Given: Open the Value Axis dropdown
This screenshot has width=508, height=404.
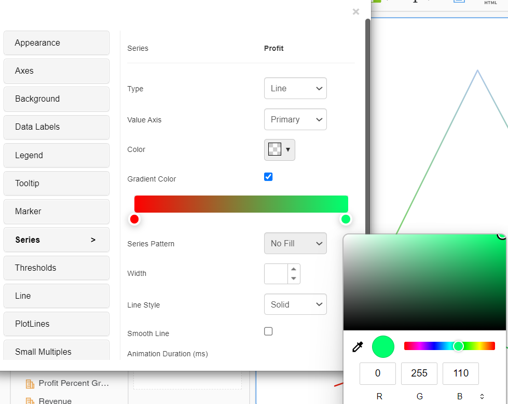Looking at the screenshot, I should pos(295,119).
